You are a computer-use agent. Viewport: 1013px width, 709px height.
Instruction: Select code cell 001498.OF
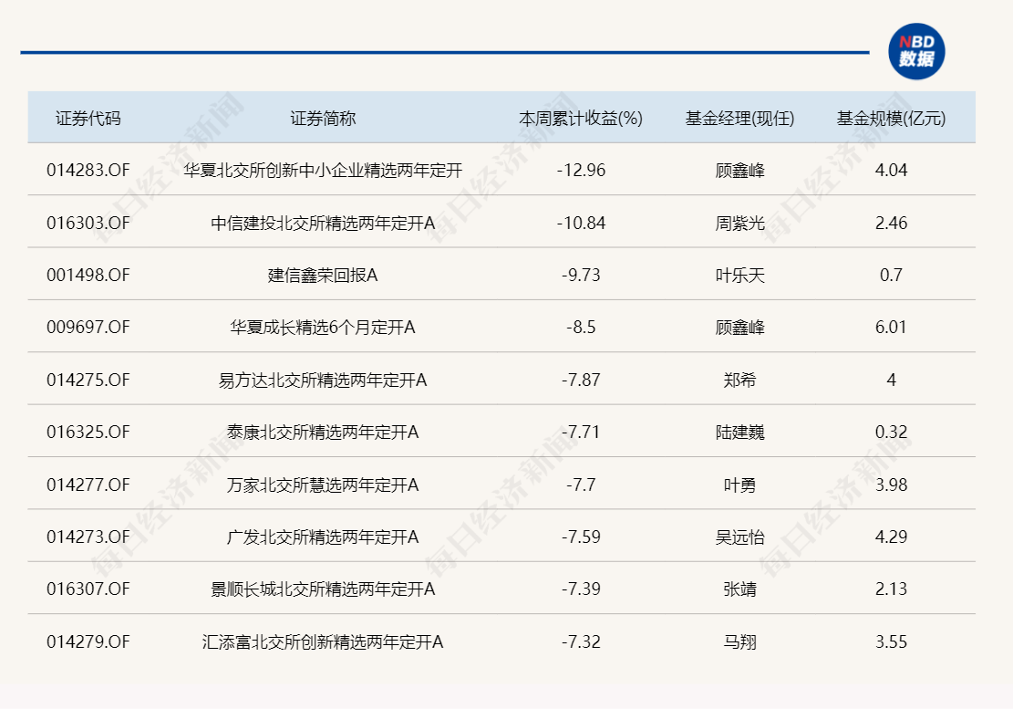coord(88,276)
